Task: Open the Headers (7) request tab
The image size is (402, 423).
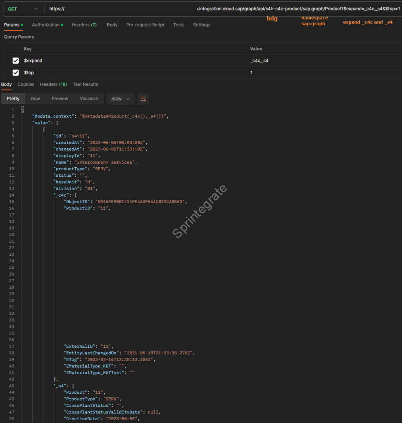Action: click(x=84, y=25)
